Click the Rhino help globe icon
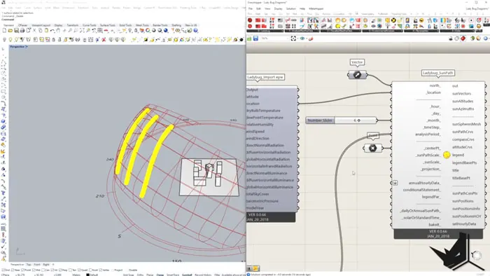The width and height of the screenshot is (490, 276). pyautogui.click(x=195, y=30)
